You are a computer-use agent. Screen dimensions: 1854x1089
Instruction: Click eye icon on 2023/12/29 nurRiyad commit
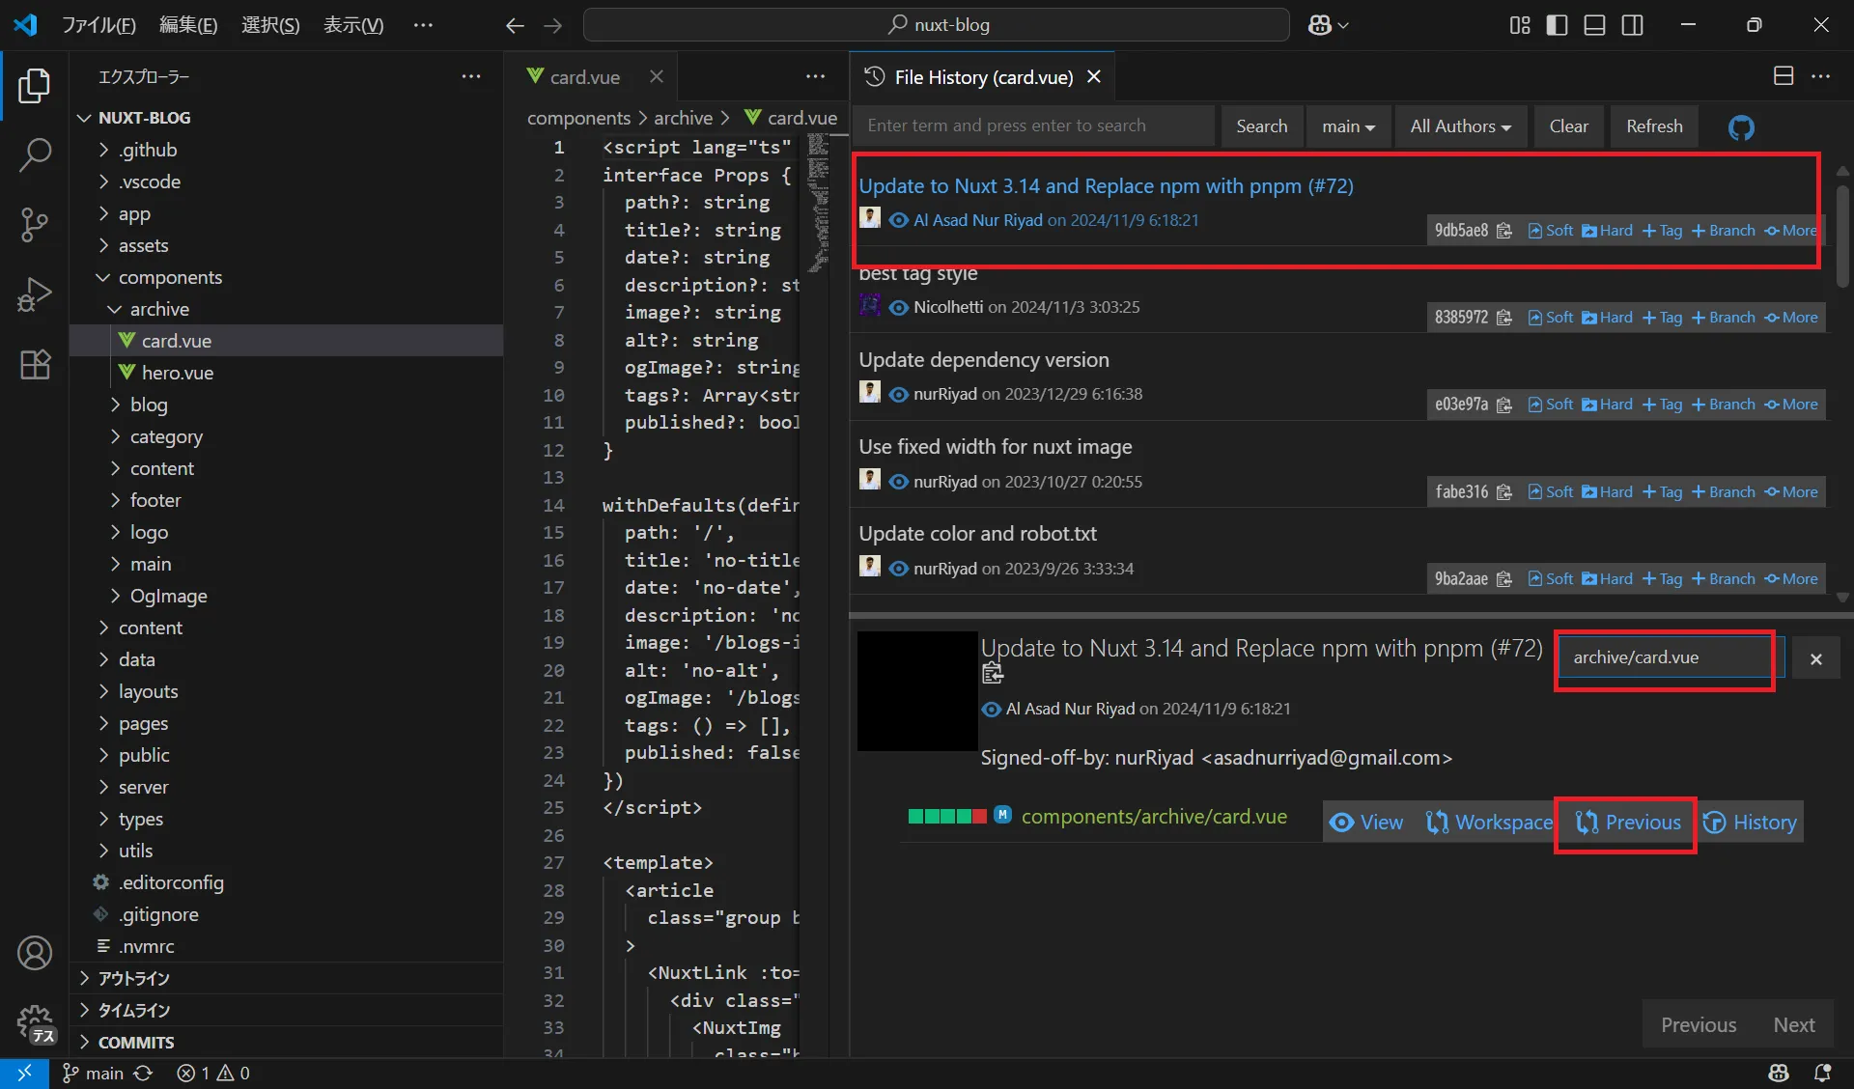pyautogui.click(x=898, y=394)
